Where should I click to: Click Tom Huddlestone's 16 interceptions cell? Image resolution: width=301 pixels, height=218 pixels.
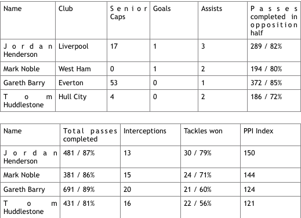(x=150, y=207)
